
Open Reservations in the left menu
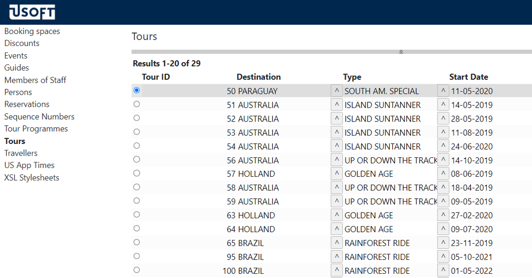(x=27, y=104)
